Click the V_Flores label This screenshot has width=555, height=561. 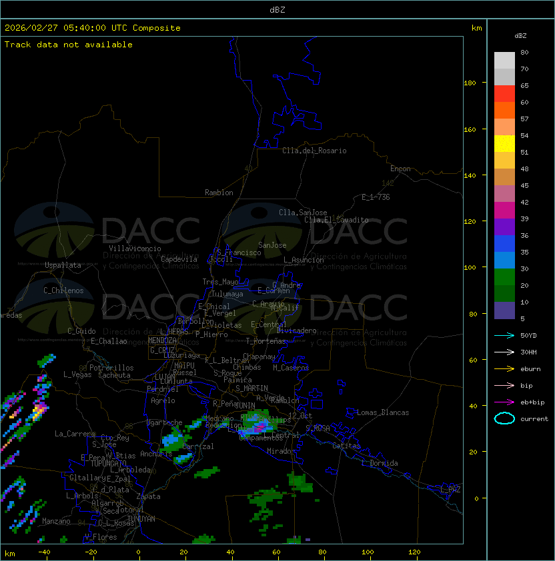101,537
